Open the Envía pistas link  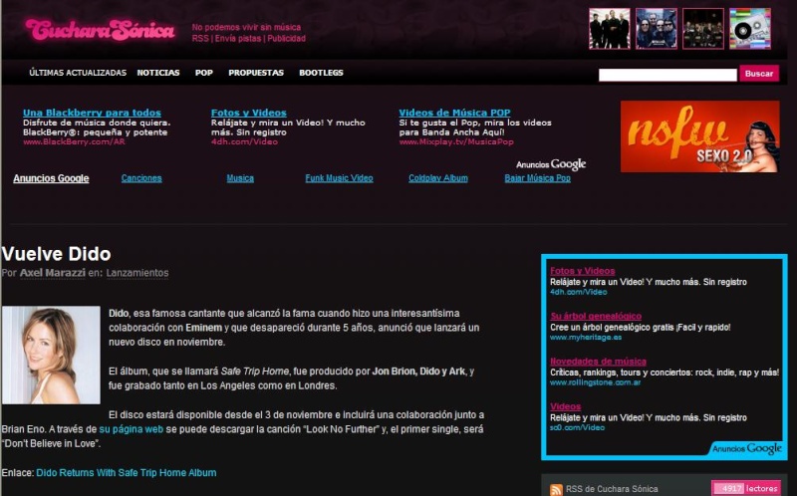pyautogui.click(x=238, y=39)
